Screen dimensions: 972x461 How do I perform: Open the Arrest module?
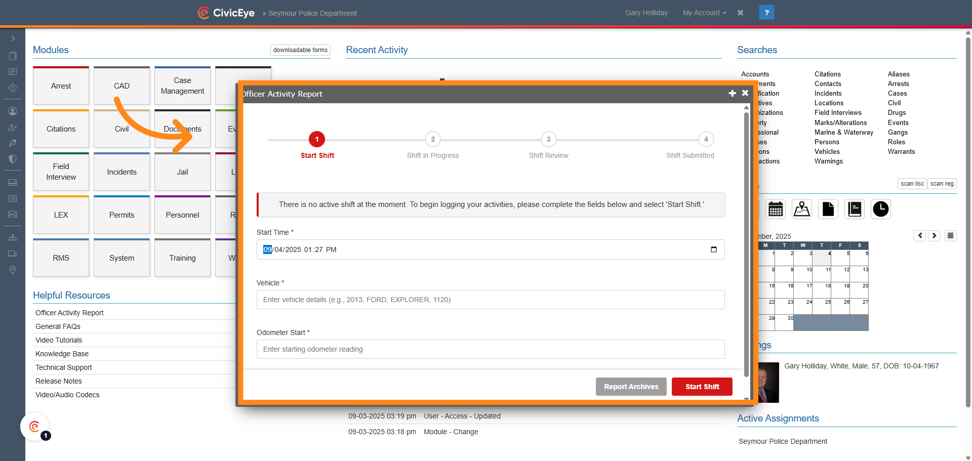(x=61, y=86)
